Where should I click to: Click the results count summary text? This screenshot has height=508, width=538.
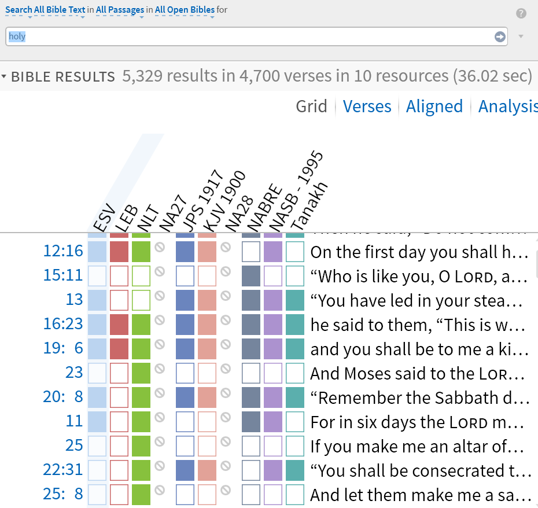point(327,76)
